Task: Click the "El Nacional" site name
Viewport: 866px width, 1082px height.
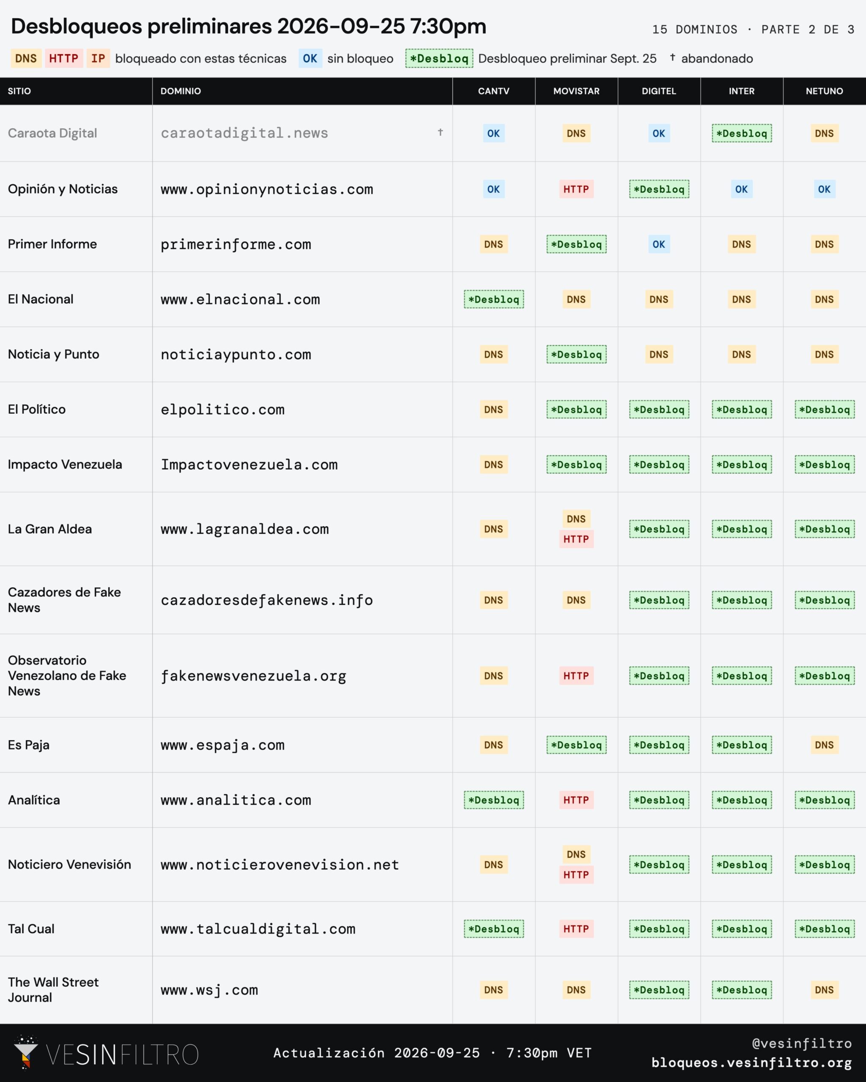Action: point(41,299)
